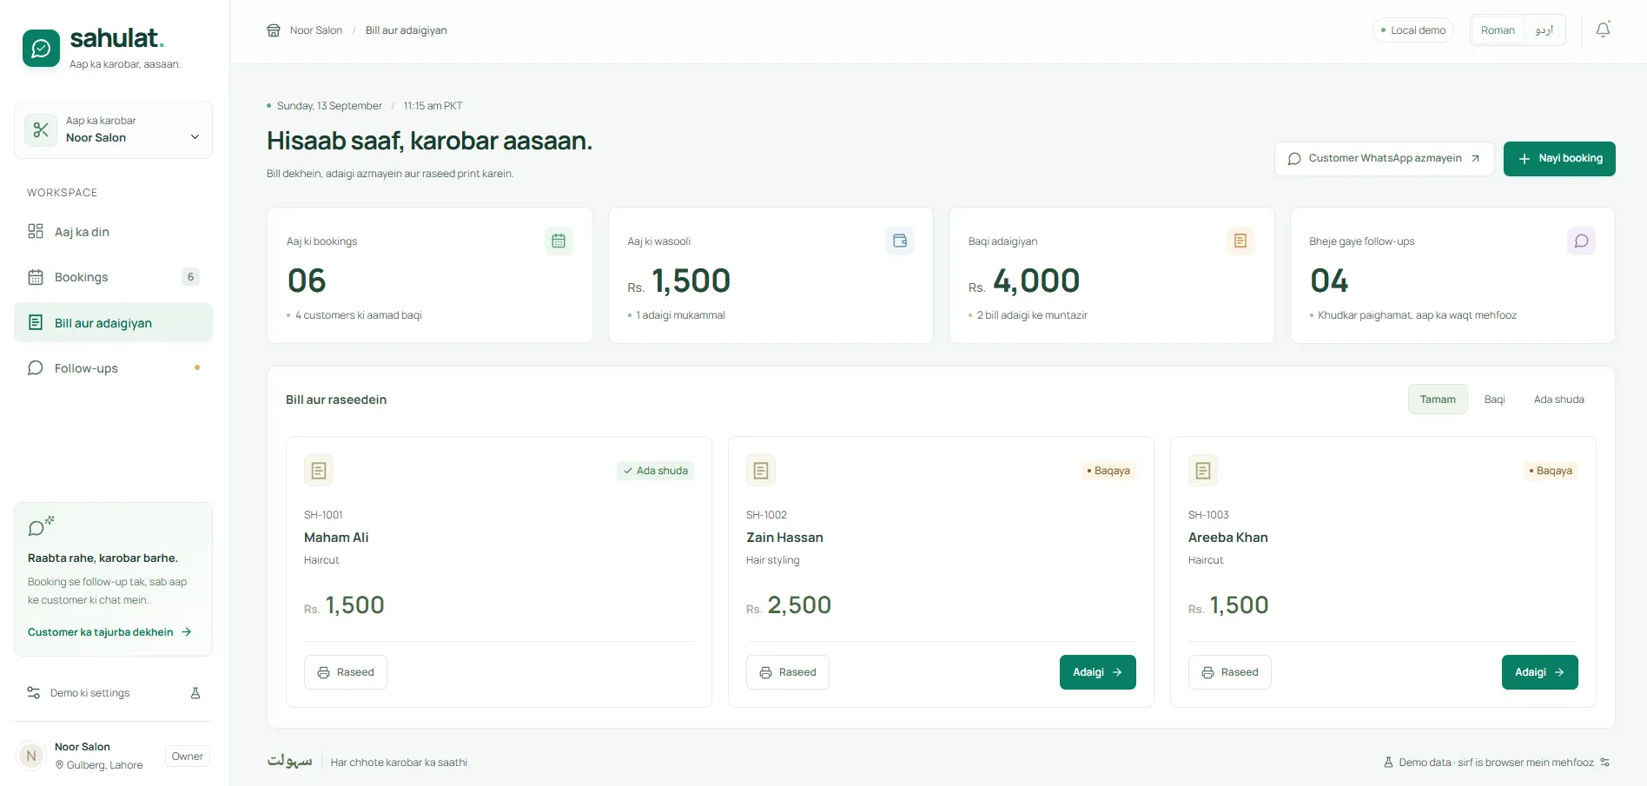The height and width of the screenshot is (786, 1647).
Task: Open Customer ka tajurba dekhein link
Action: tap(109, 632)
